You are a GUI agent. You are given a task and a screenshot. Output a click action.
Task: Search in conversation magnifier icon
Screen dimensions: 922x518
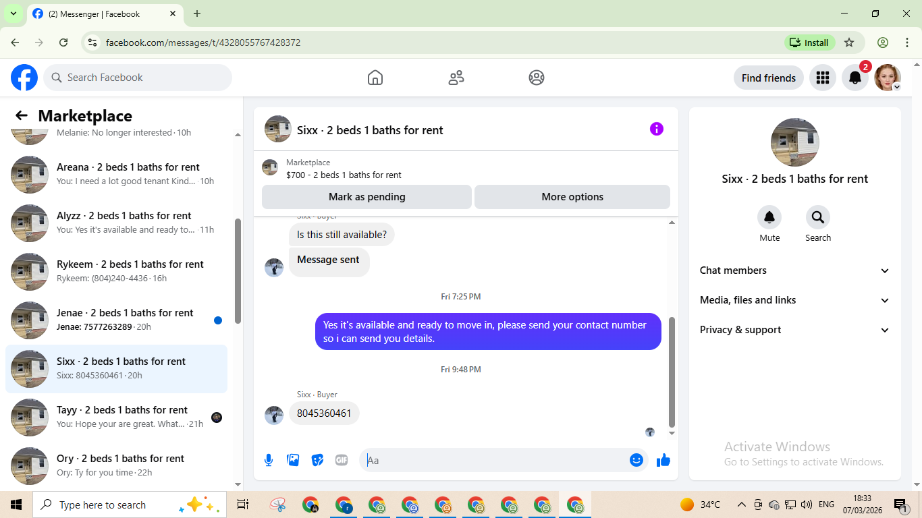tap(818, 217)
